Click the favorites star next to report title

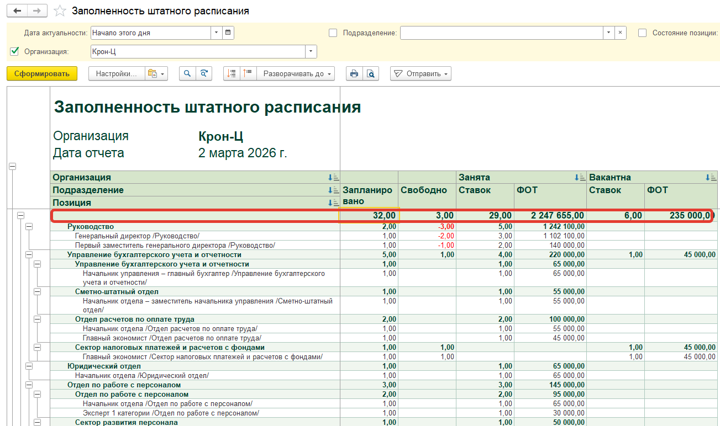(60, 10)
